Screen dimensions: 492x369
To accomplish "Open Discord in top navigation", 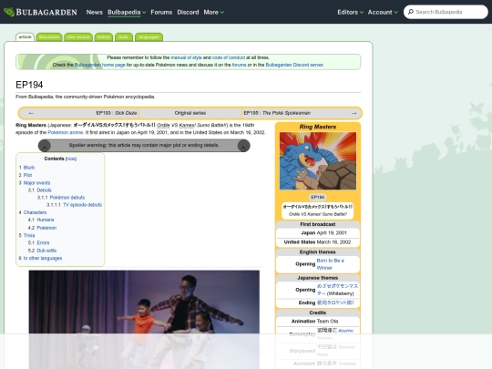I will click(188, 12).
